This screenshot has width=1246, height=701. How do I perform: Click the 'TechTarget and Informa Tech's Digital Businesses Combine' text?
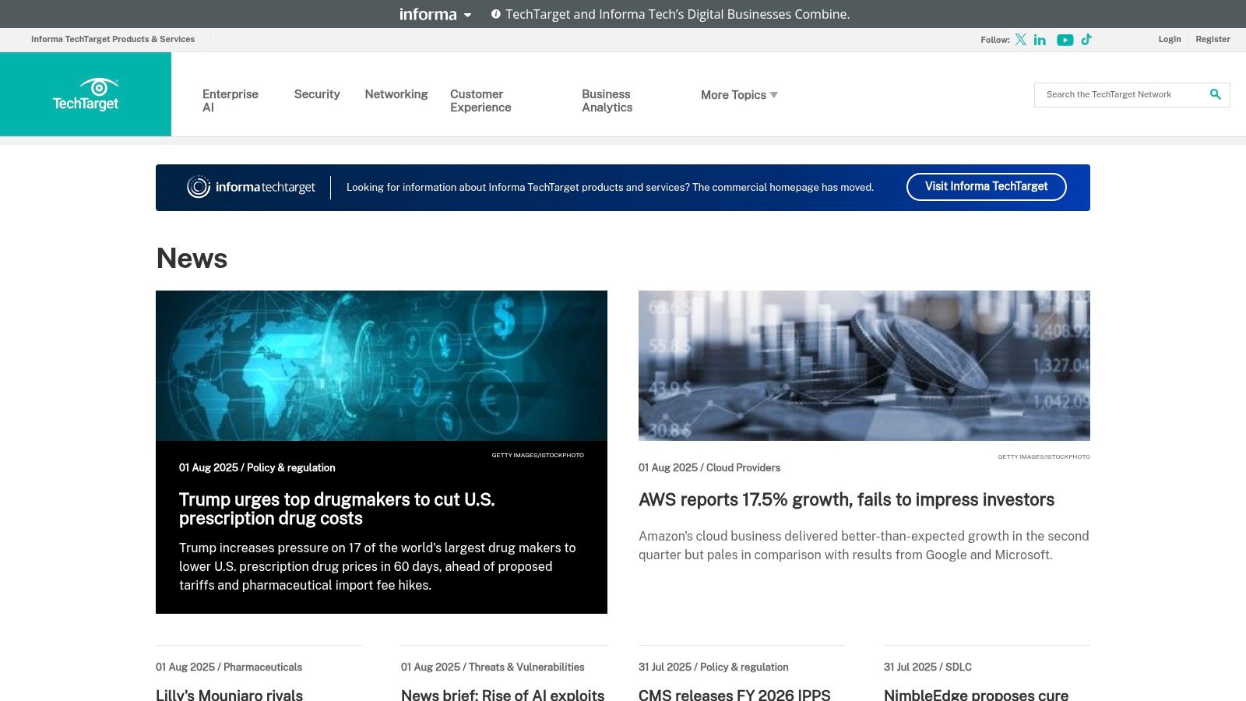point(678,14)
